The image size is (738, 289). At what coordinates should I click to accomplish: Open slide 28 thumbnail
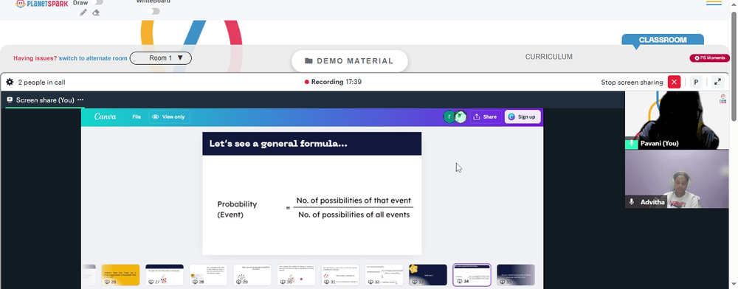point(209,275)
